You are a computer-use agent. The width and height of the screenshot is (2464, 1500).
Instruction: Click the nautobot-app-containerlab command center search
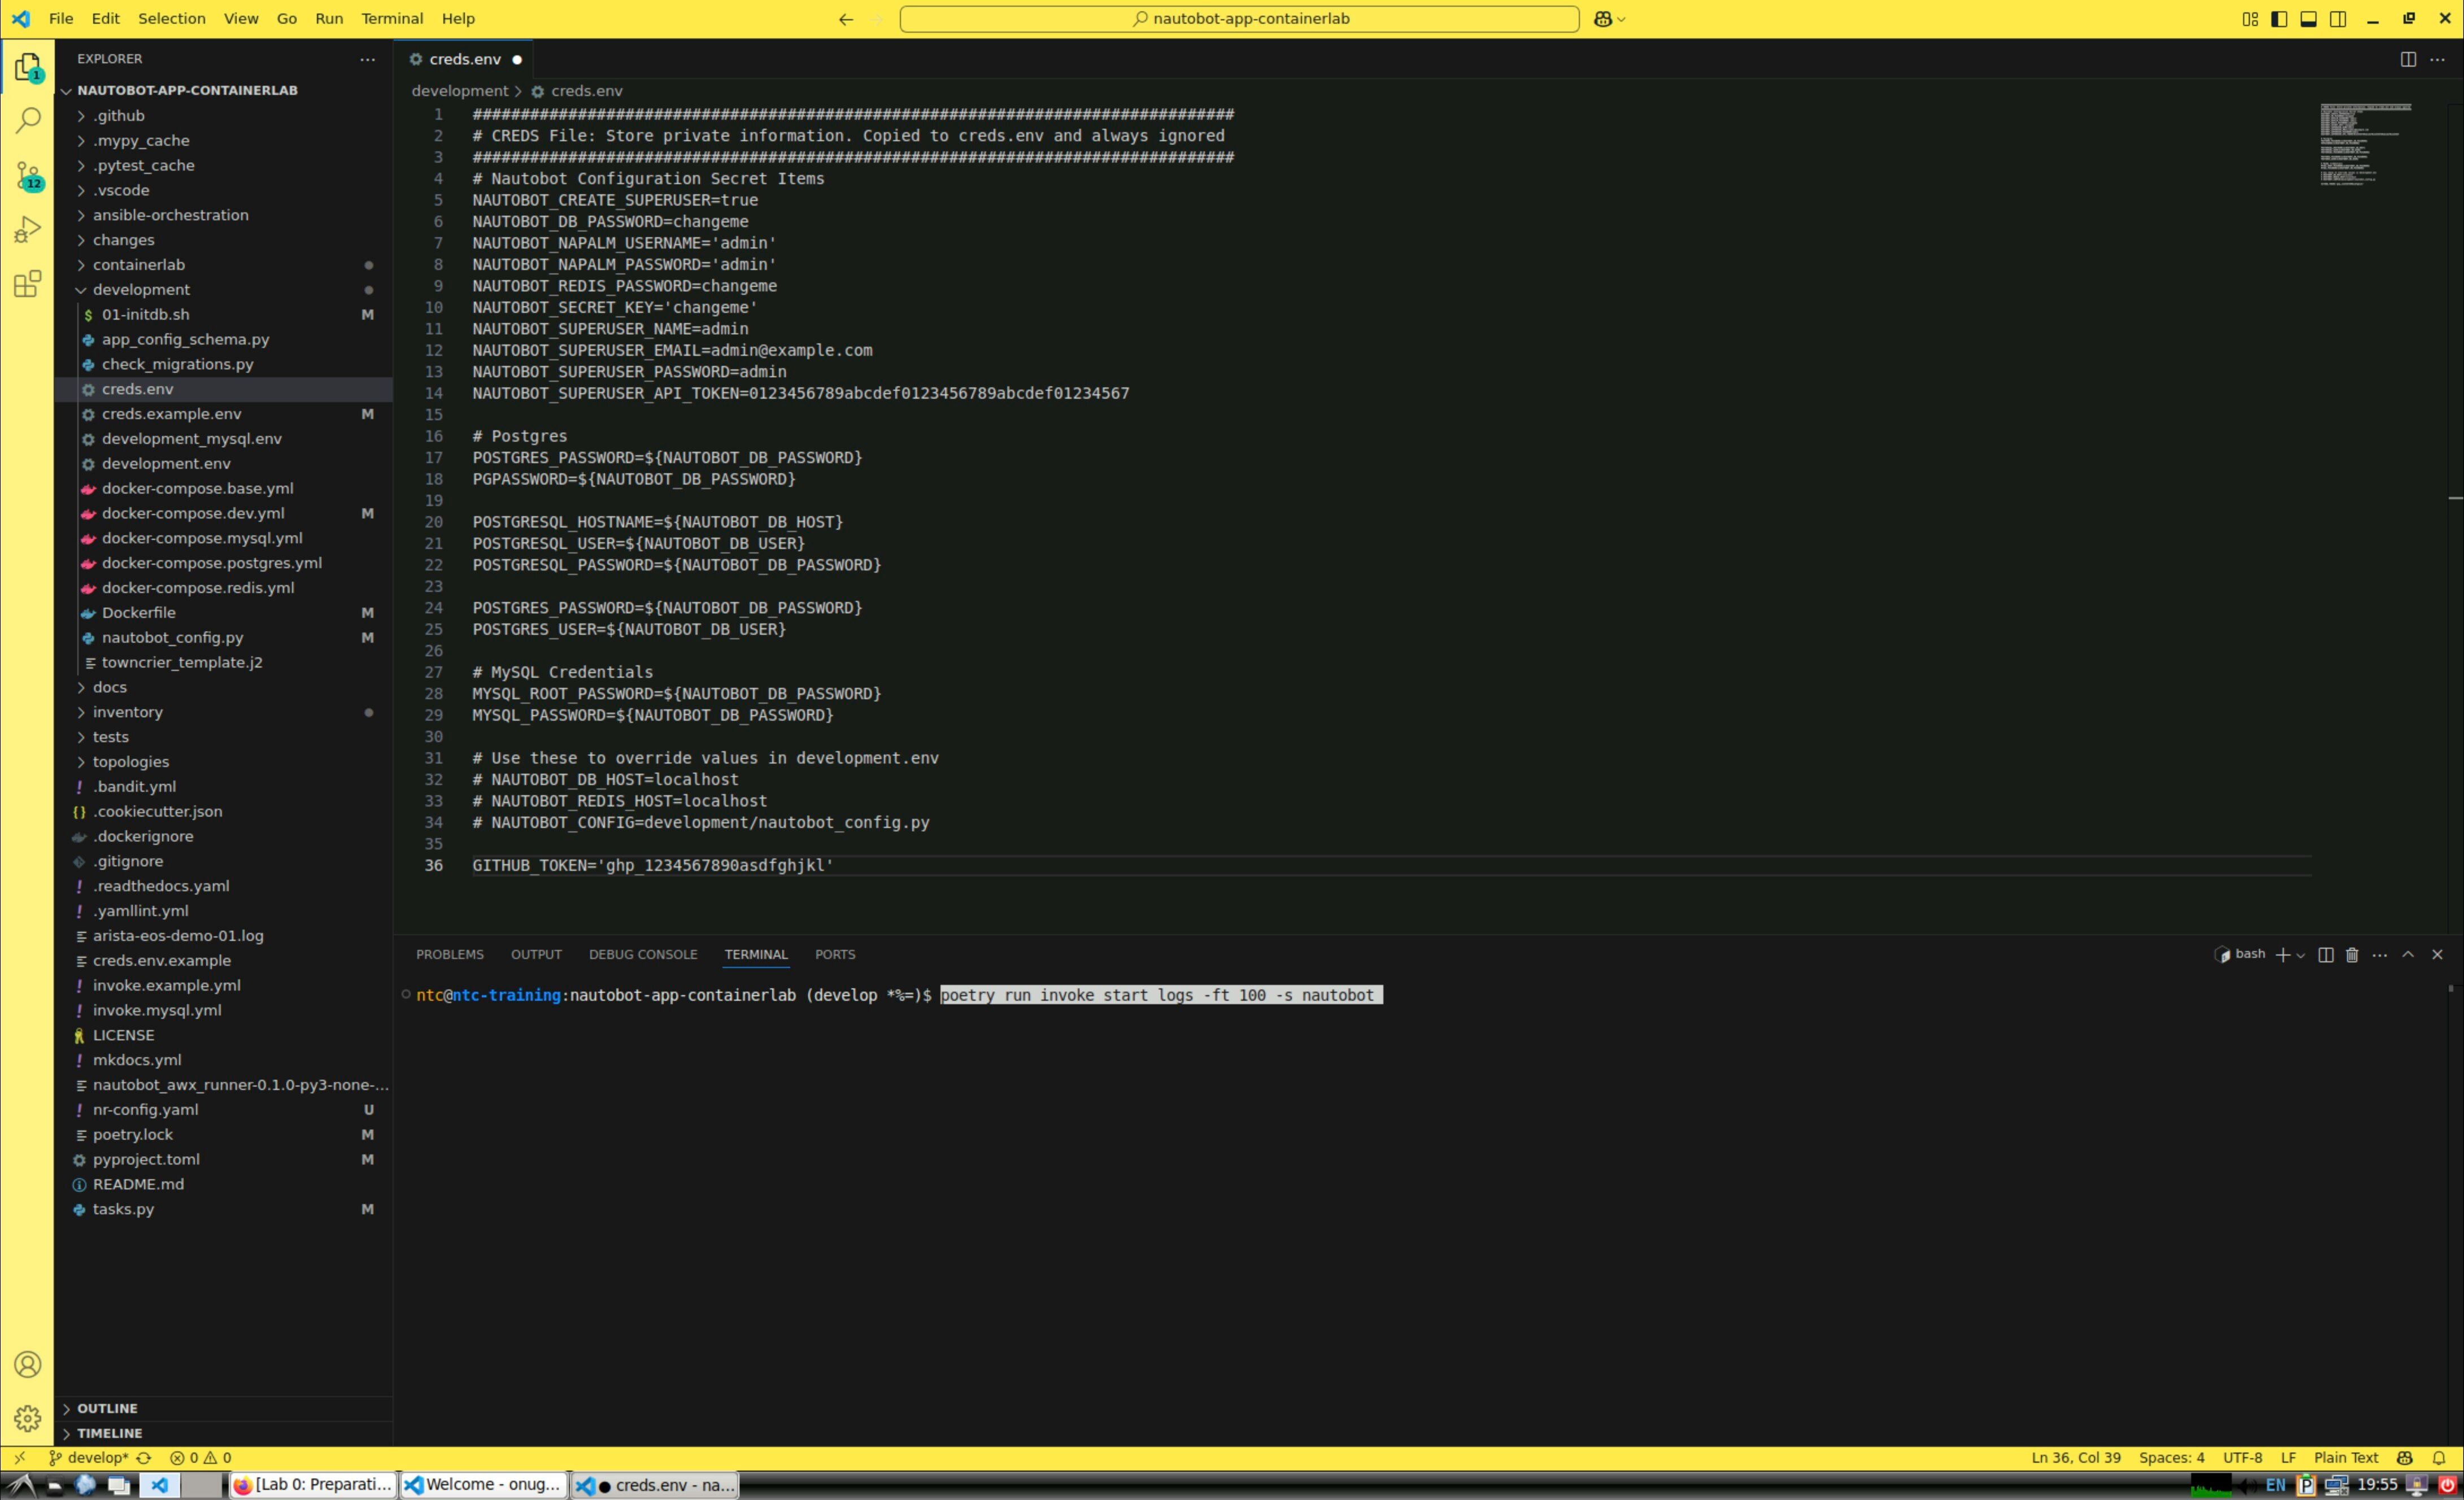pyautogui.click(x=1239, y=19)
